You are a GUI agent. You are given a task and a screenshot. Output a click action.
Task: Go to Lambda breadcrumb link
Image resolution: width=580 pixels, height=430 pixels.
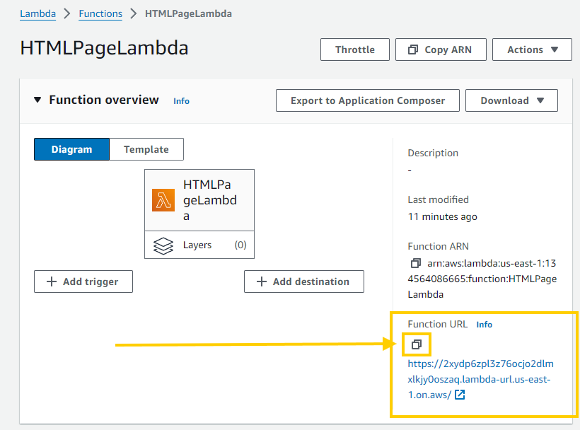[x=37, y=13]
